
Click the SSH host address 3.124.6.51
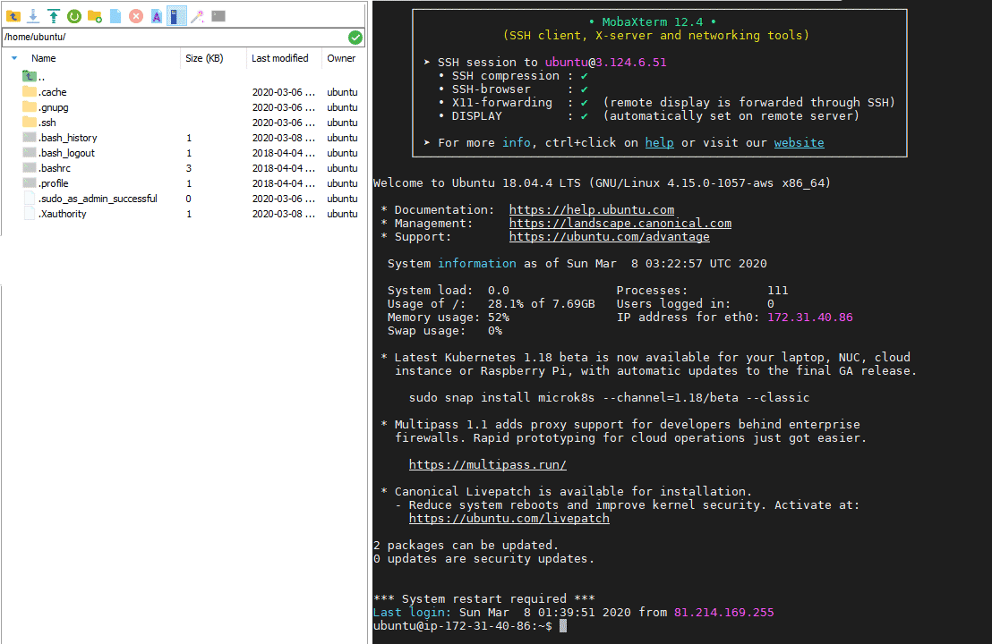[631, 62]
